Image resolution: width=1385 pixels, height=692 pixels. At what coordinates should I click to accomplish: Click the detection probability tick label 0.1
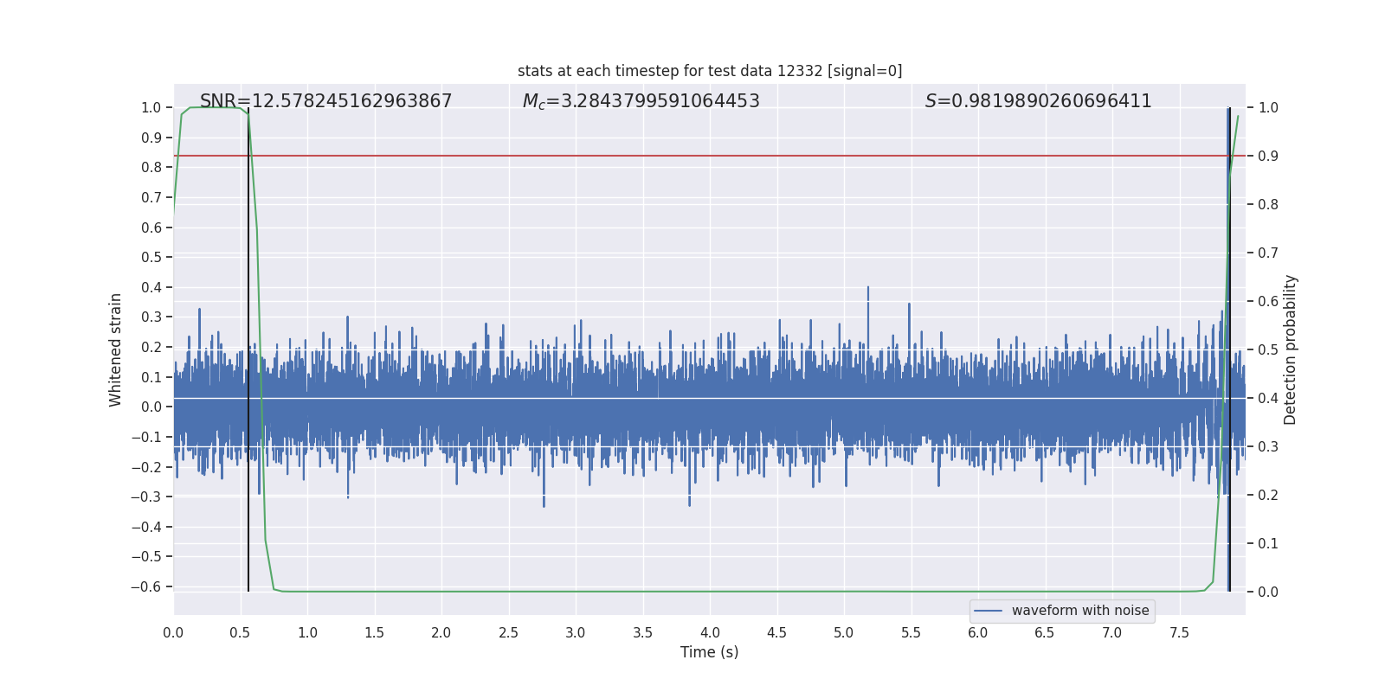(1268, 544)
